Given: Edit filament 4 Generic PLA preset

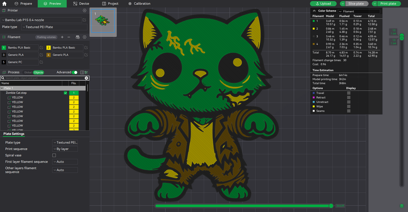Looking at the screenshot, I should 86,55.
